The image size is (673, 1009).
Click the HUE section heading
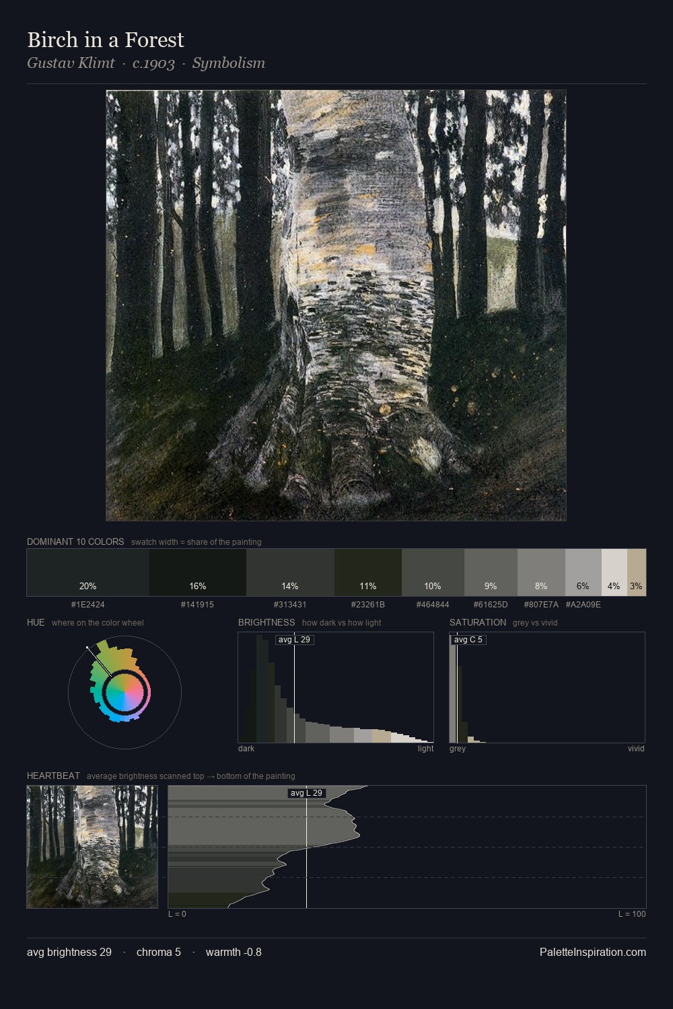coord(36,622)
